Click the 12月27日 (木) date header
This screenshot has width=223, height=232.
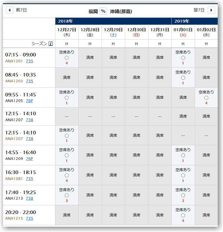pos(67,32)
